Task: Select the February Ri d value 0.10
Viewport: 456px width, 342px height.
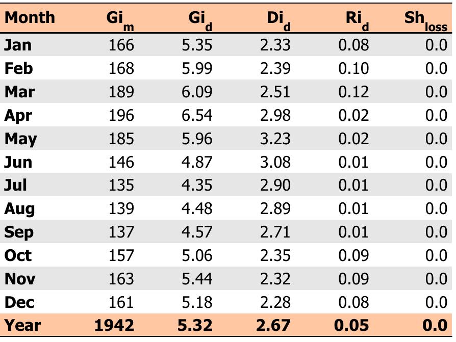Action: coord(353,68)
